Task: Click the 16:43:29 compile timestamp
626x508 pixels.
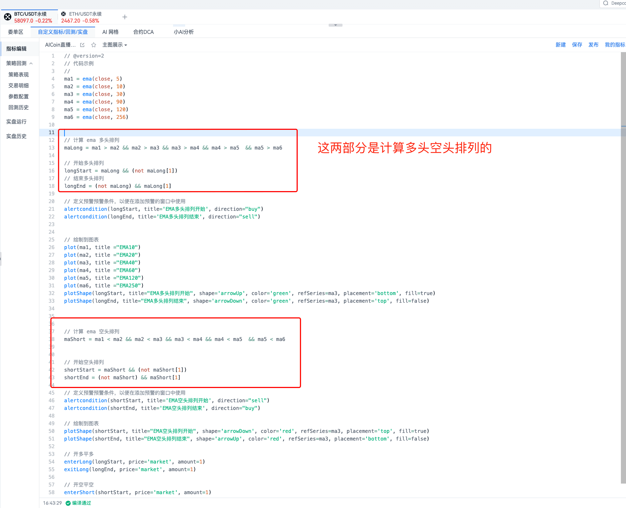Action: click(x=52, y=503)
